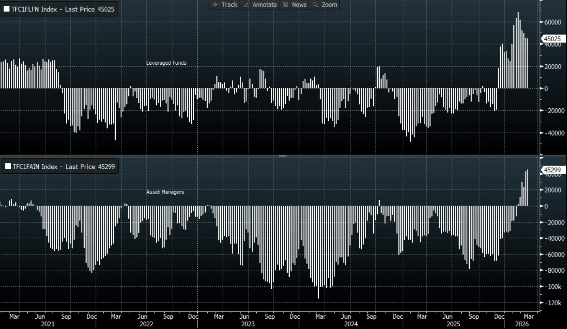
Task: Click the 2021 year label on the time axis
Action: pos(48,324)
